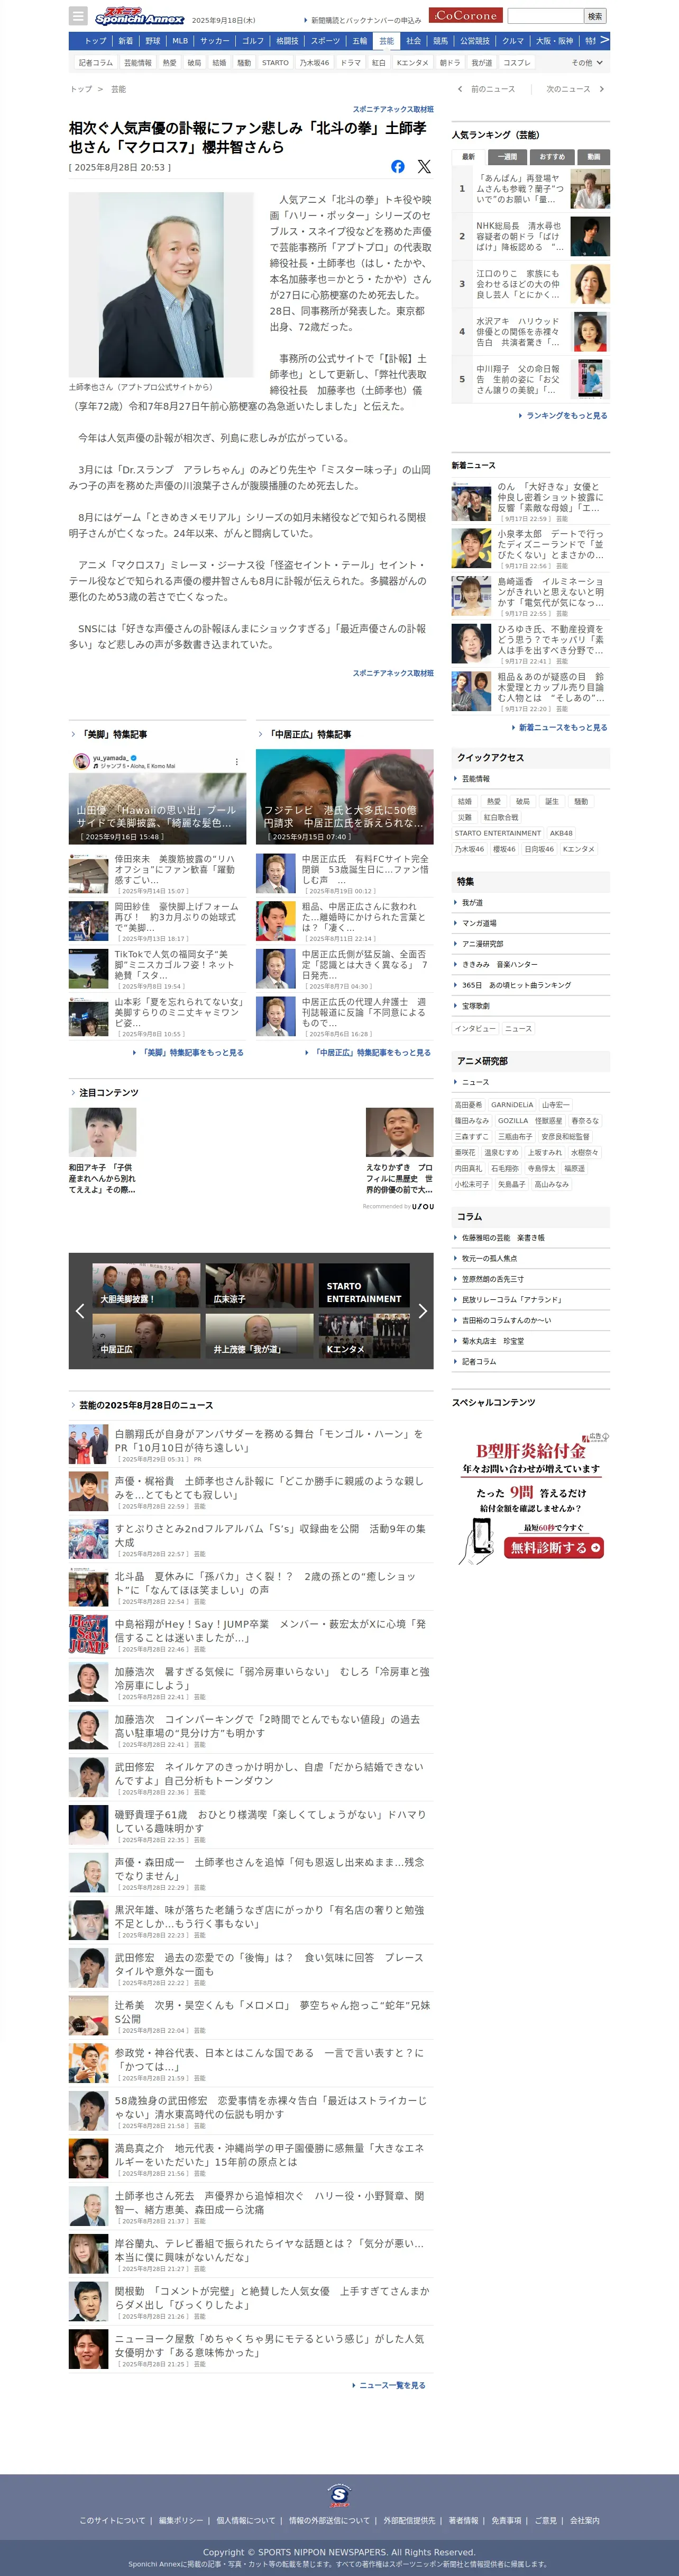Open the hamburger menu icon
This screenshot has height=2576, width=679.
[78, 16]
